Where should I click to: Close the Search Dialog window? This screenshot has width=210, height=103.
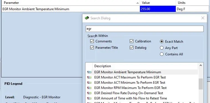point(203,18)
